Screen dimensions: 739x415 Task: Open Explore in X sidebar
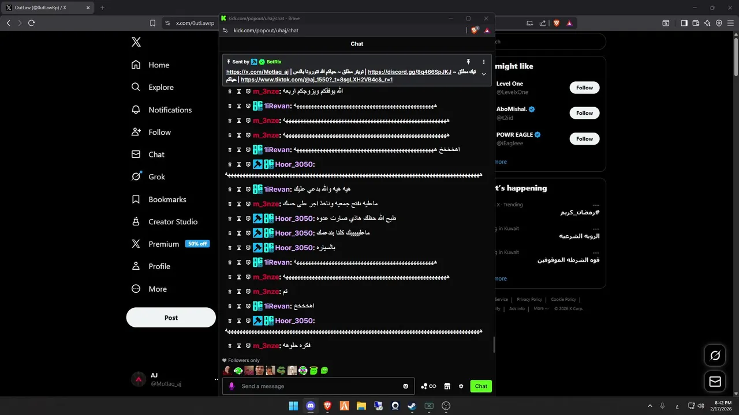(152, 88)
